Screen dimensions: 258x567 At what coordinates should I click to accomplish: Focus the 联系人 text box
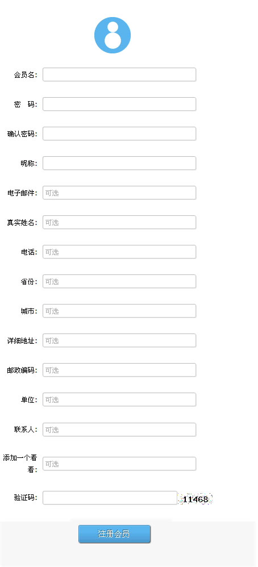click(119, 430)
